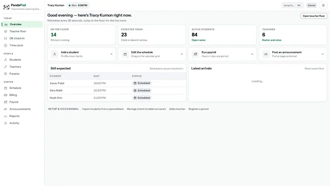Click the Mon 9:38 PM status pill
Screen dimensions: 330x186
78,5
